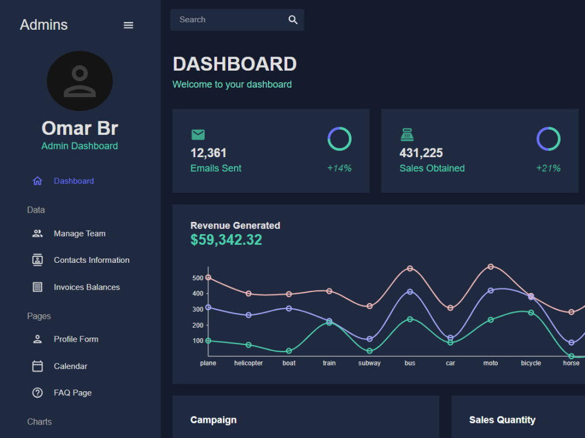Image resolution: width=585 pixels, height=438 pixels.
Task: Click the Manage Team people icon
Action: (x=37, y=234)
